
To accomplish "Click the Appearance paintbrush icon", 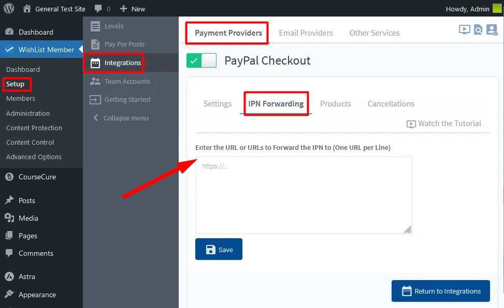I will point(9,294).
